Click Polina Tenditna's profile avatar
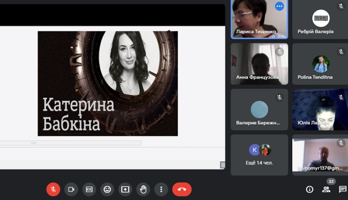Image resolution: width=348 pixels, height=200 pixels. click(320, 64)
